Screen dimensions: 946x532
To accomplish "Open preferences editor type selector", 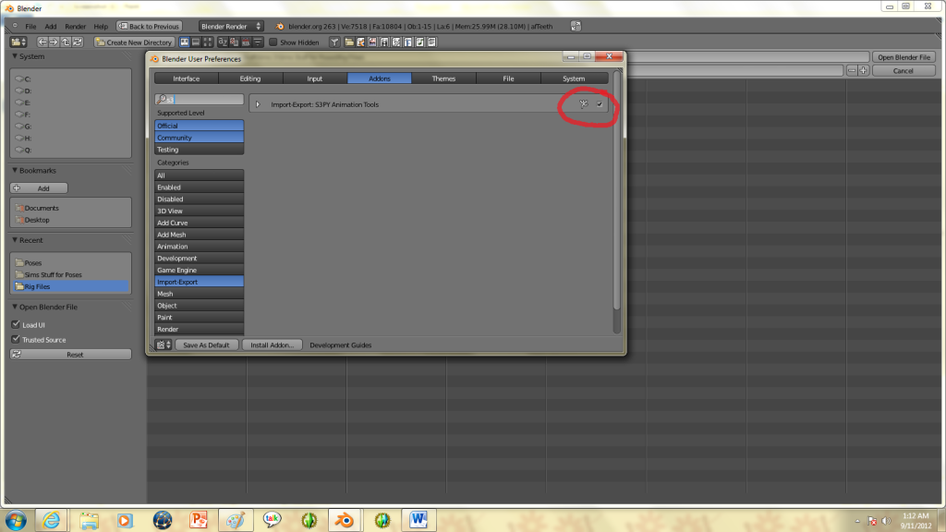I will click(x=164, y=345).
